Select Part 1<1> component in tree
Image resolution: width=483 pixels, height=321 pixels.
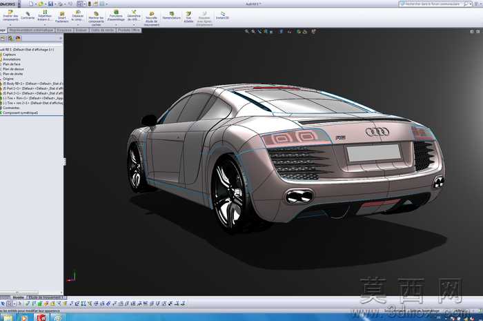pyautogui.click(x=32, y=88)
